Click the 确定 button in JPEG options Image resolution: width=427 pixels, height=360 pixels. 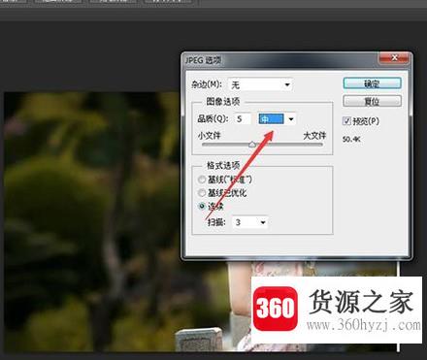(372, 83)
